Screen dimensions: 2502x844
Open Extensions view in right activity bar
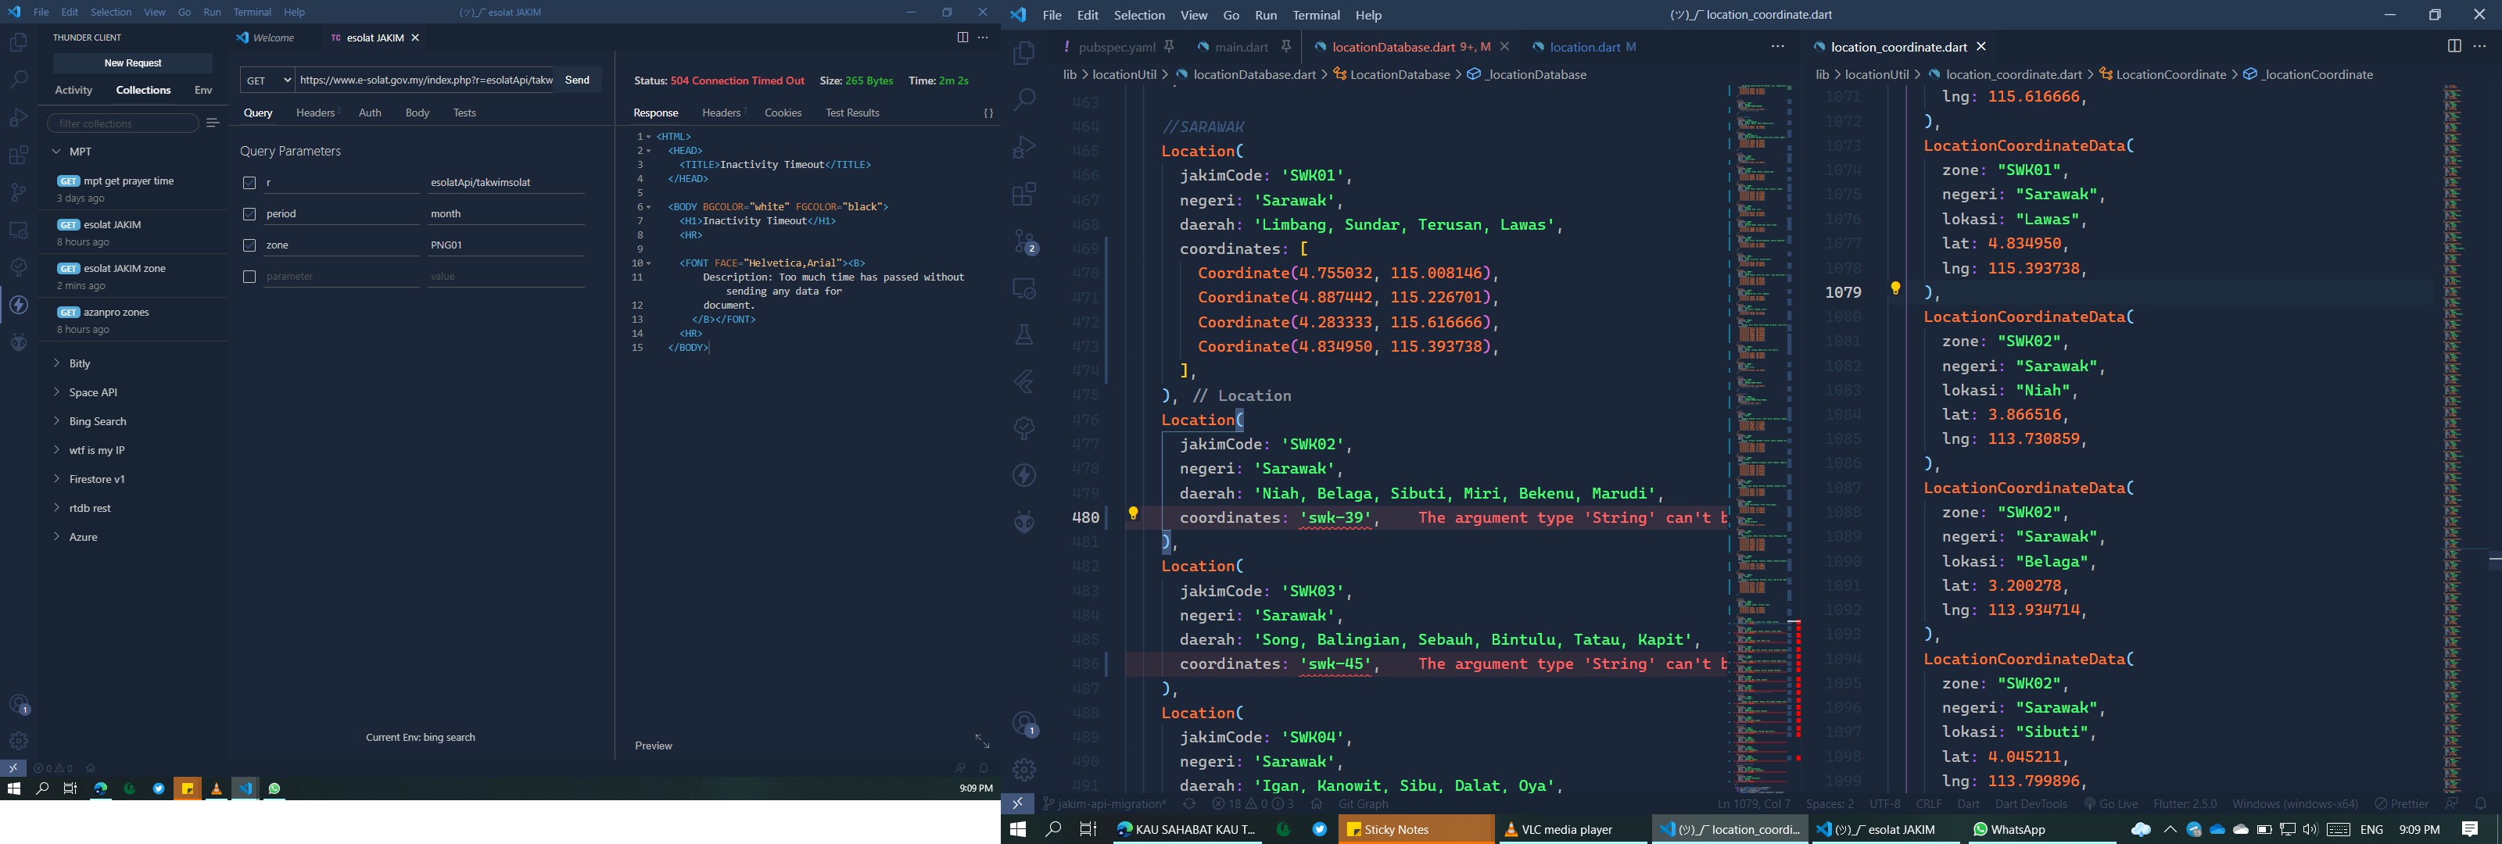[1023, 193]
